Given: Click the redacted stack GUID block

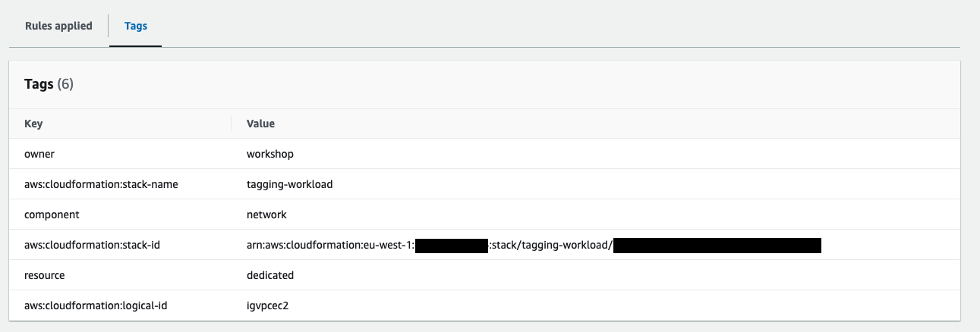Looking at the screenshot, I should pyautogui.click(x=717, y=245).
